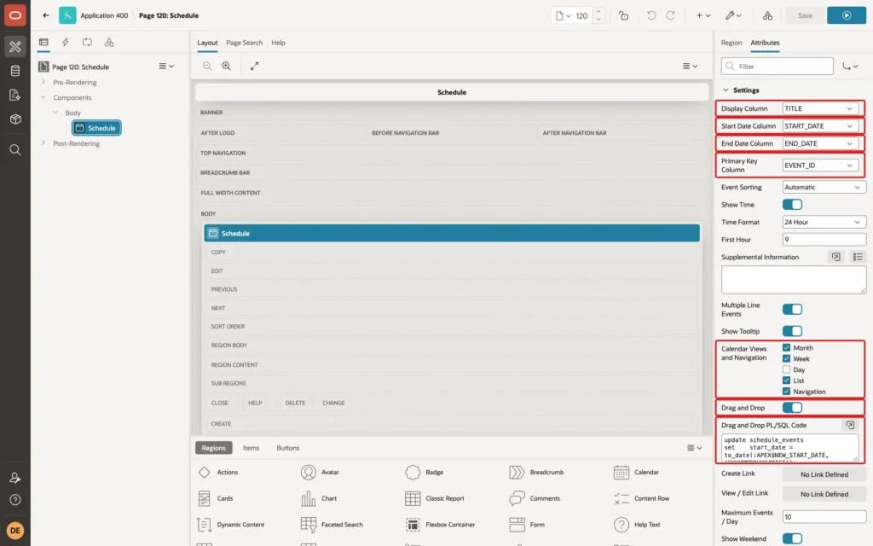The image size is (873, 546).
Task: Select the Schedule region in the tree
Action: 96,128
